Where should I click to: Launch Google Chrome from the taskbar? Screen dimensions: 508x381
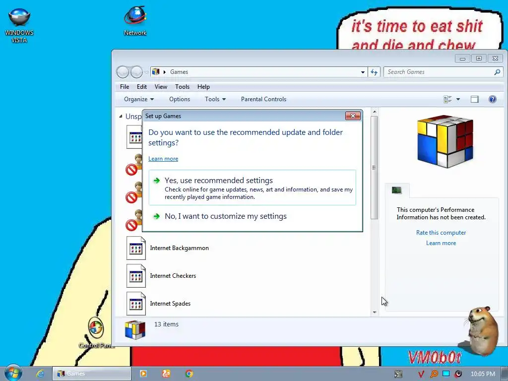coord(189,374)
